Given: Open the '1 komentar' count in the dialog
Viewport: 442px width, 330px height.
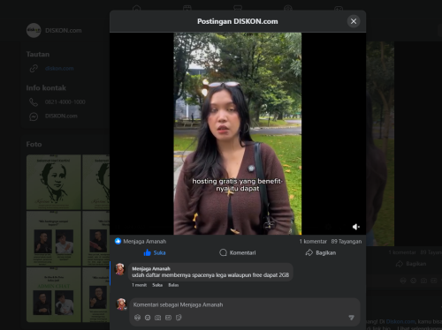Looking at the screenshot, I should pos(313,242).
